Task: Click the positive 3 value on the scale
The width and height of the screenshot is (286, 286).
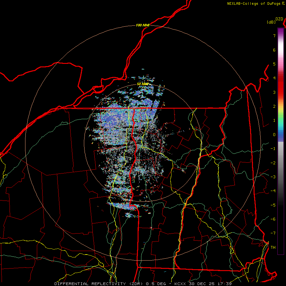Action: tap(274, 92)
